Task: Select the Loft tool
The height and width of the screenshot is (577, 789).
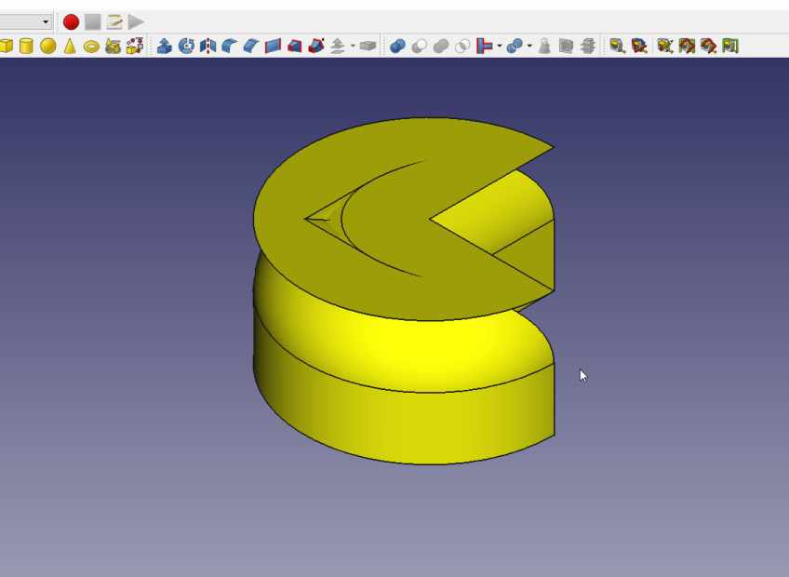Action: (x=294, y=47)
